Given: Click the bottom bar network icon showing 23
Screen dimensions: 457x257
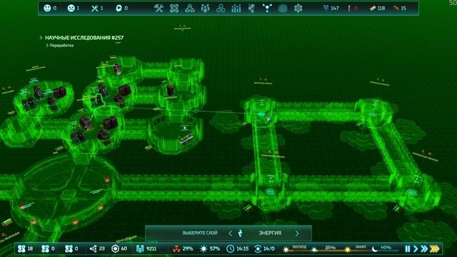Looking at the screenshot, I should [94, 248].
